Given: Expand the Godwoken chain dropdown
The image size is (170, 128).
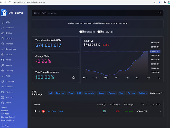Looking at the screenshot, I should (157, 93).
